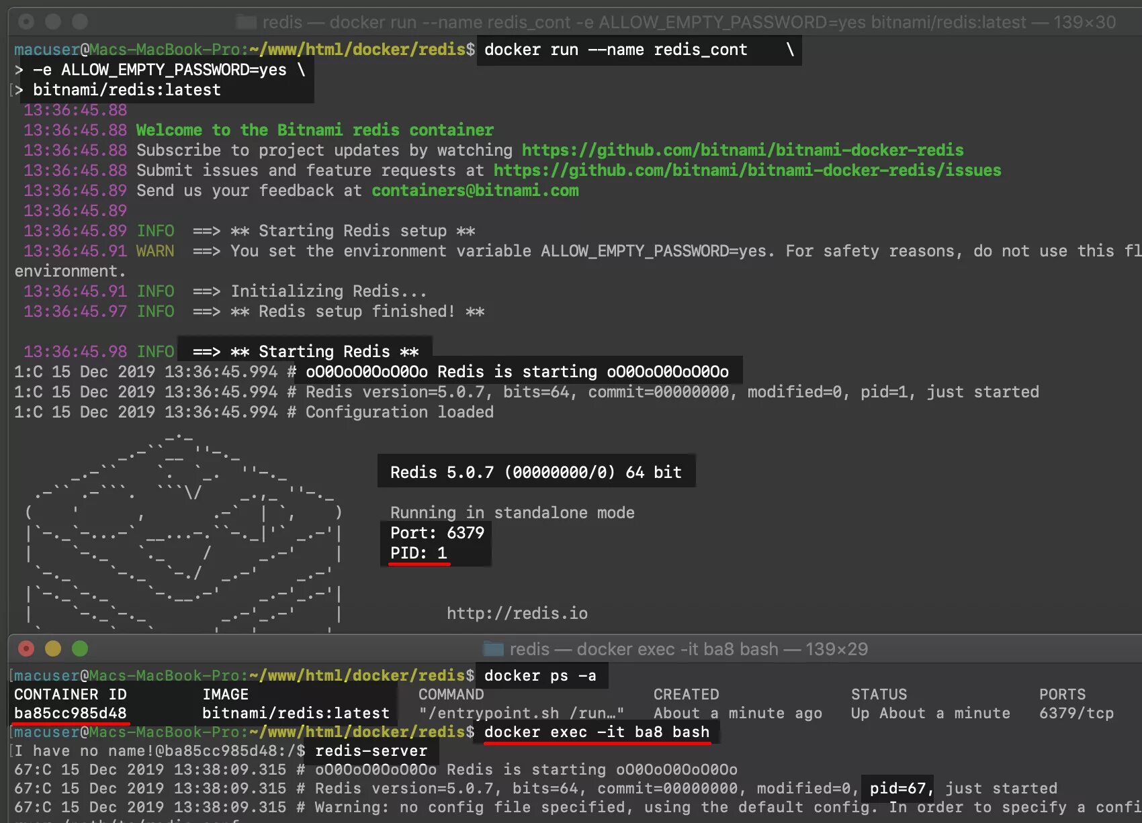Click the '-e ALLOW_EMPTY_PASSWORD=yes' line
This screenshot has width=1142, height=823.
(160, 70)
